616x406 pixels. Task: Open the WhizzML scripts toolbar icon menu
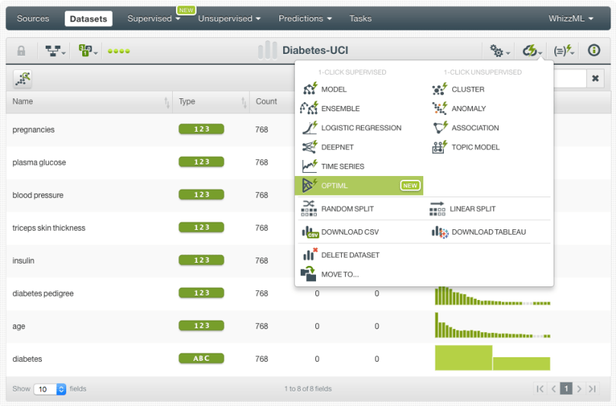(x=563, y=51)
